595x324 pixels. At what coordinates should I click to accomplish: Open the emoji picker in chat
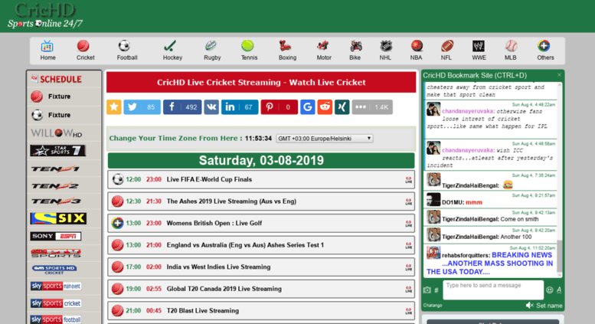pyautogui.click(x=550, y=290)
